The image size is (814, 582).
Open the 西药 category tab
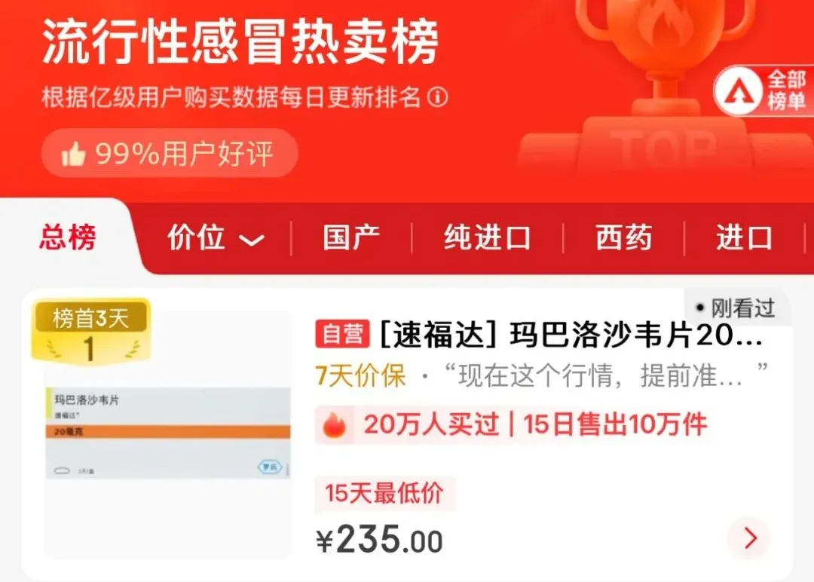623,237
